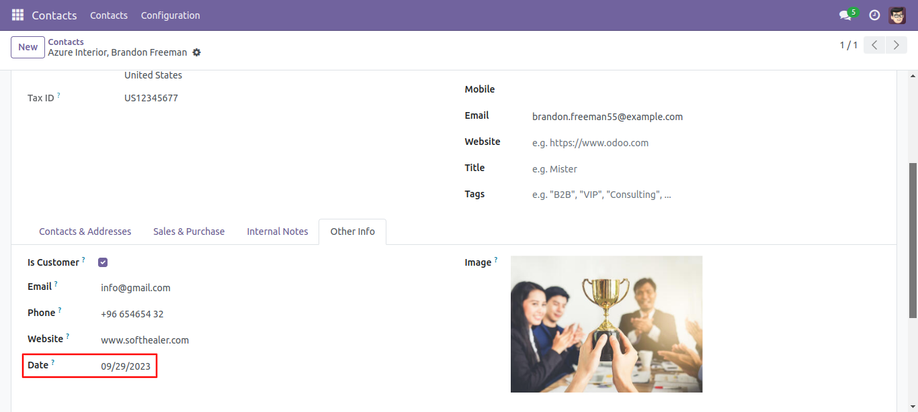Click the record name Azure Interior, Brandon Freeman
Viewport: 918px width, 412px height.
tap(118, 52)
